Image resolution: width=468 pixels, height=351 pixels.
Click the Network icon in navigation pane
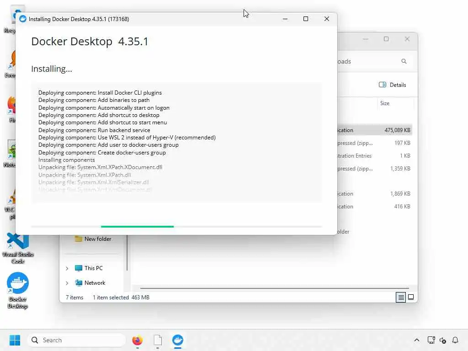pyautogui.click(x=79, y=282)
